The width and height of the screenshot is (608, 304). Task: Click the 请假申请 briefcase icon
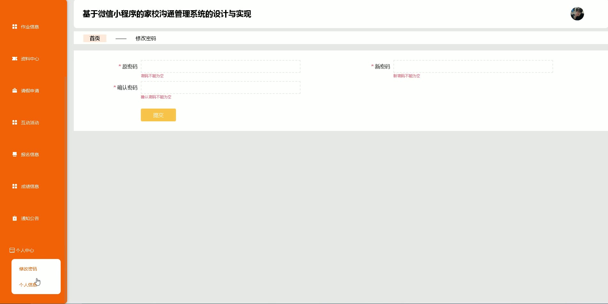(15, 90)
